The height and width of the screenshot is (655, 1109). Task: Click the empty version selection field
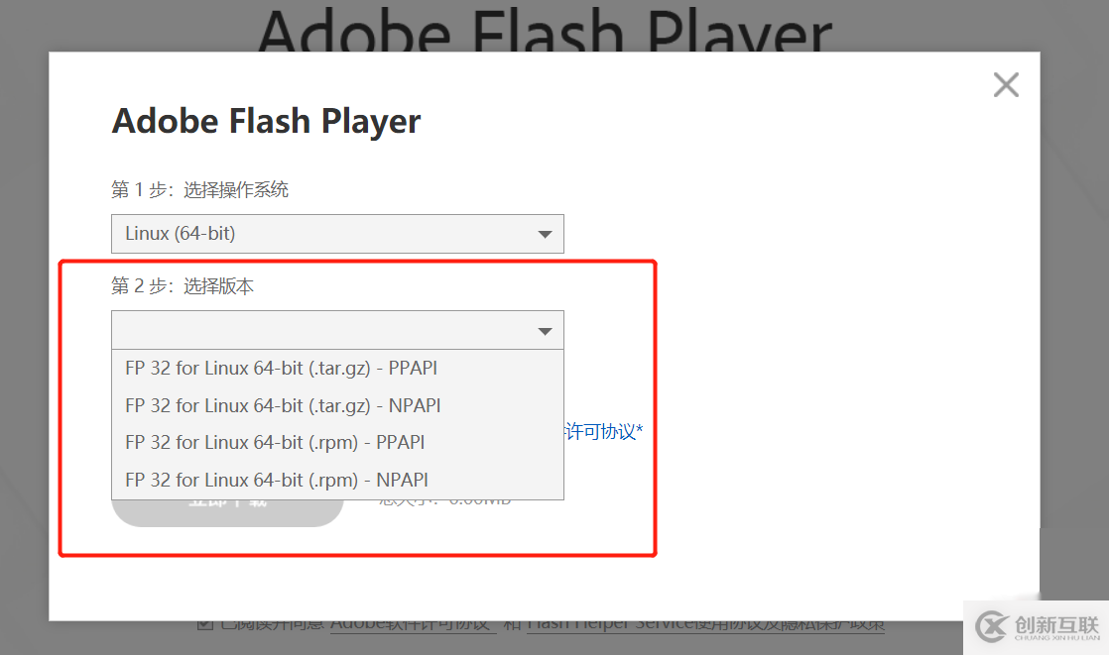pos(337,330)
